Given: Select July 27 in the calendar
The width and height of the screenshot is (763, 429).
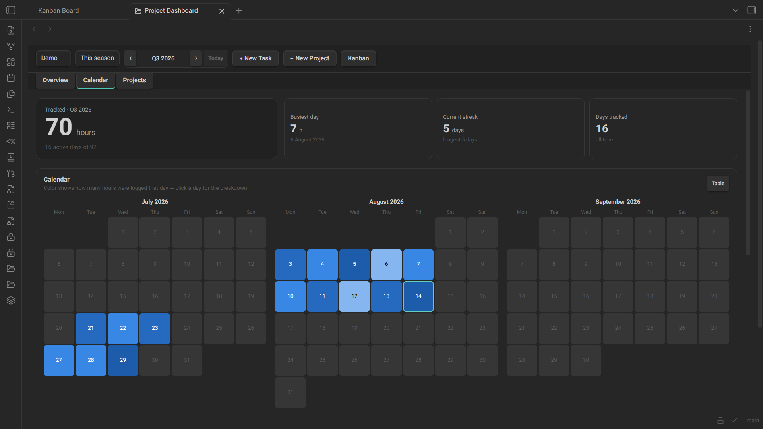Looking at the screenshot, I should click(59, 360).
